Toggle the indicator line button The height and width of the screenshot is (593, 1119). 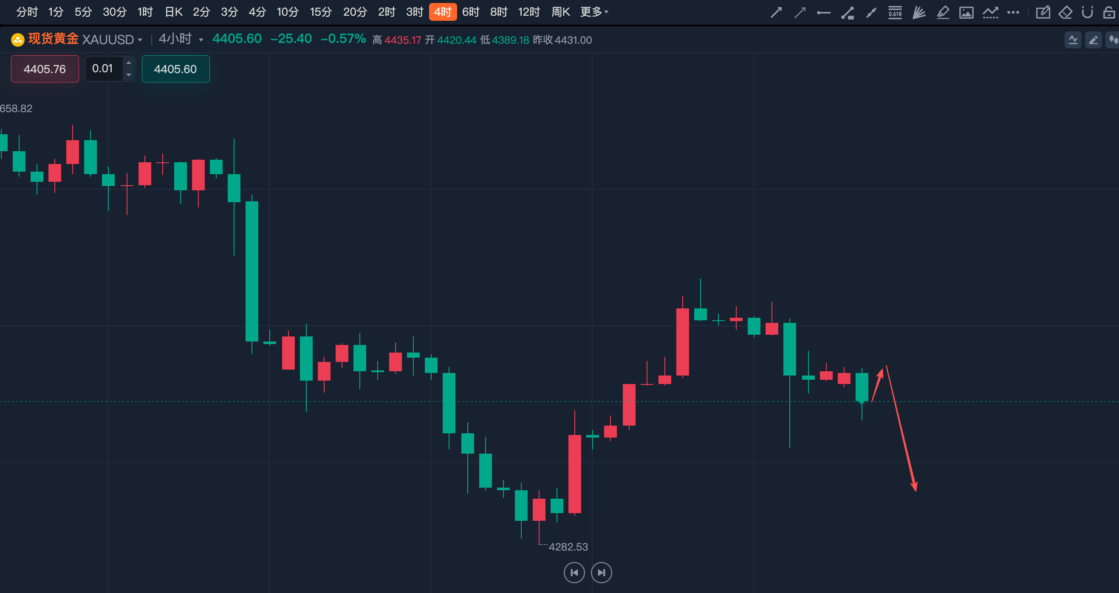(1073, 40)
